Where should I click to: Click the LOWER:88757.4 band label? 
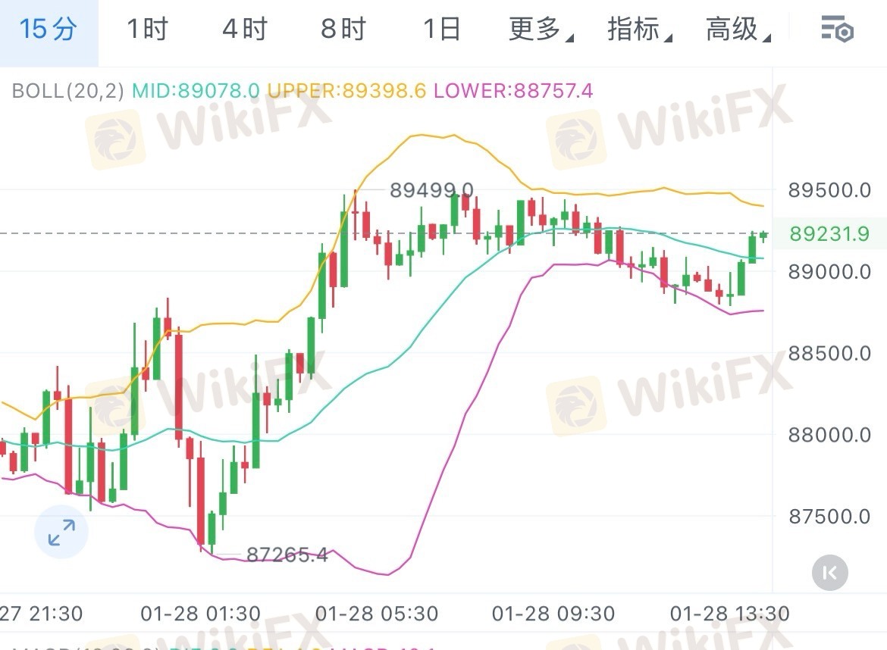513,92
